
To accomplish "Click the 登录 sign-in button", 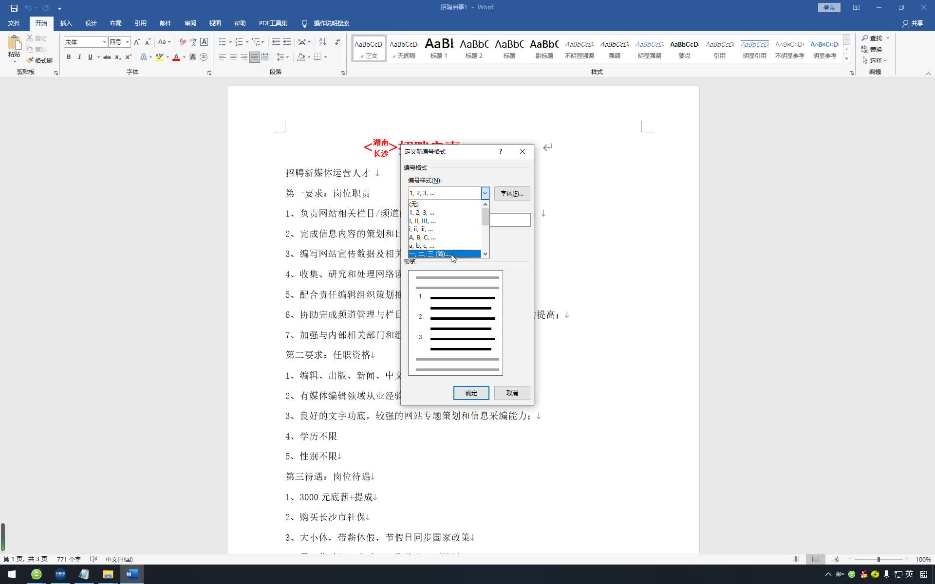I will pos(829,7).
